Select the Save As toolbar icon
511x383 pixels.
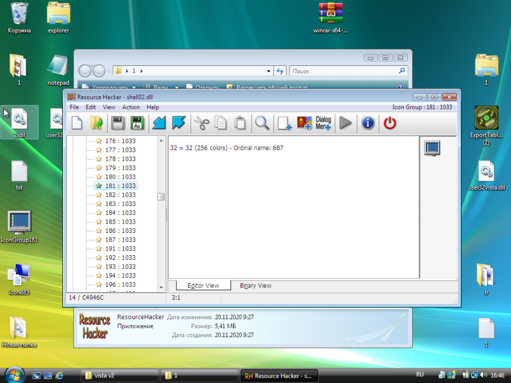(x=138, y=123)
